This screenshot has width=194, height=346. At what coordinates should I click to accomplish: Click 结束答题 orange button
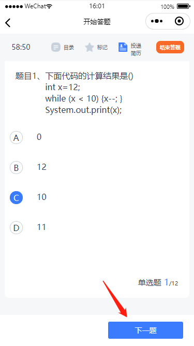pos(170,47)
